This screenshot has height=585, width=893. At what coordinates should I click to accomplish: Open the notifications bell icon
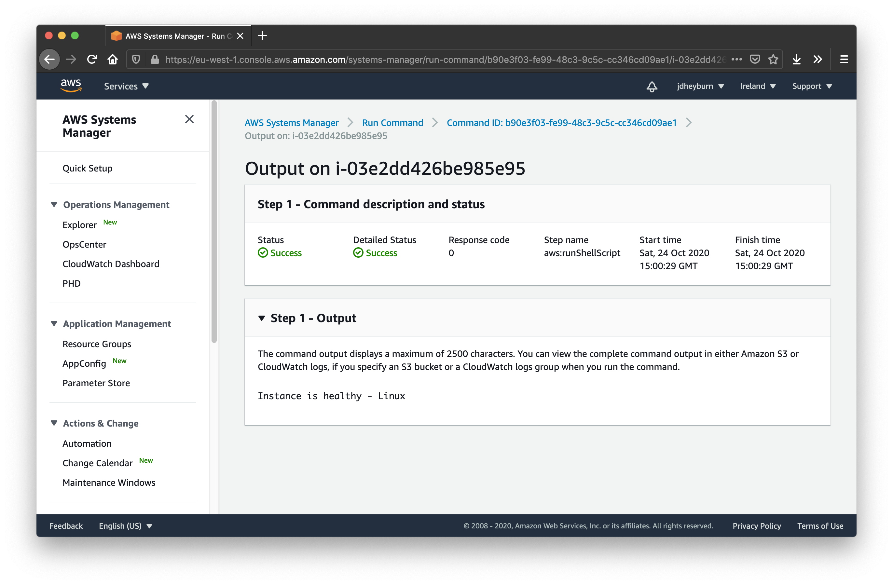[x=652, y=86]
